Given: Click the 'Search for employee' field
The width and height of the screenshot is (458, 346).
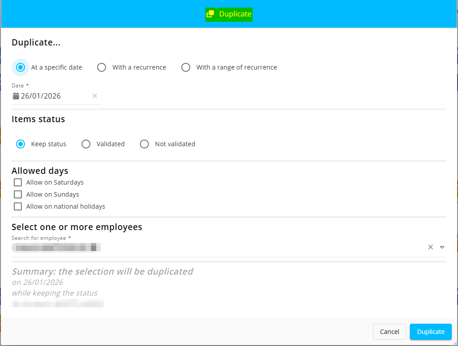Looking at the screenshot, I should click(x=223, y=247).
